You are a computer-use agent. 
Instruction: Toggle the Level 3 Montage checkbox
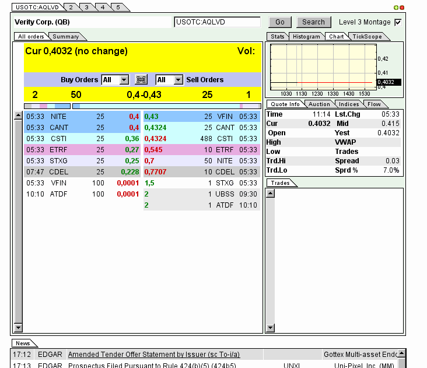pos(398,22)
